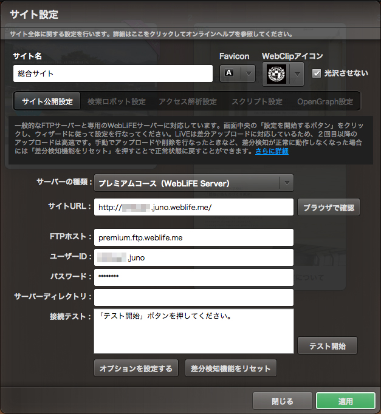
Task: Focus the サーバーディレクトリ field
Action: [x=194, y=297]
